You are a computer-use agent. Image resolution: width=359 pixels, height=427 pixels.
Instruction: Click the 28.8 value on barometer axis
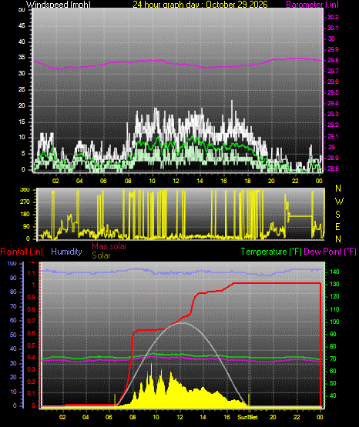coord(333,168)
